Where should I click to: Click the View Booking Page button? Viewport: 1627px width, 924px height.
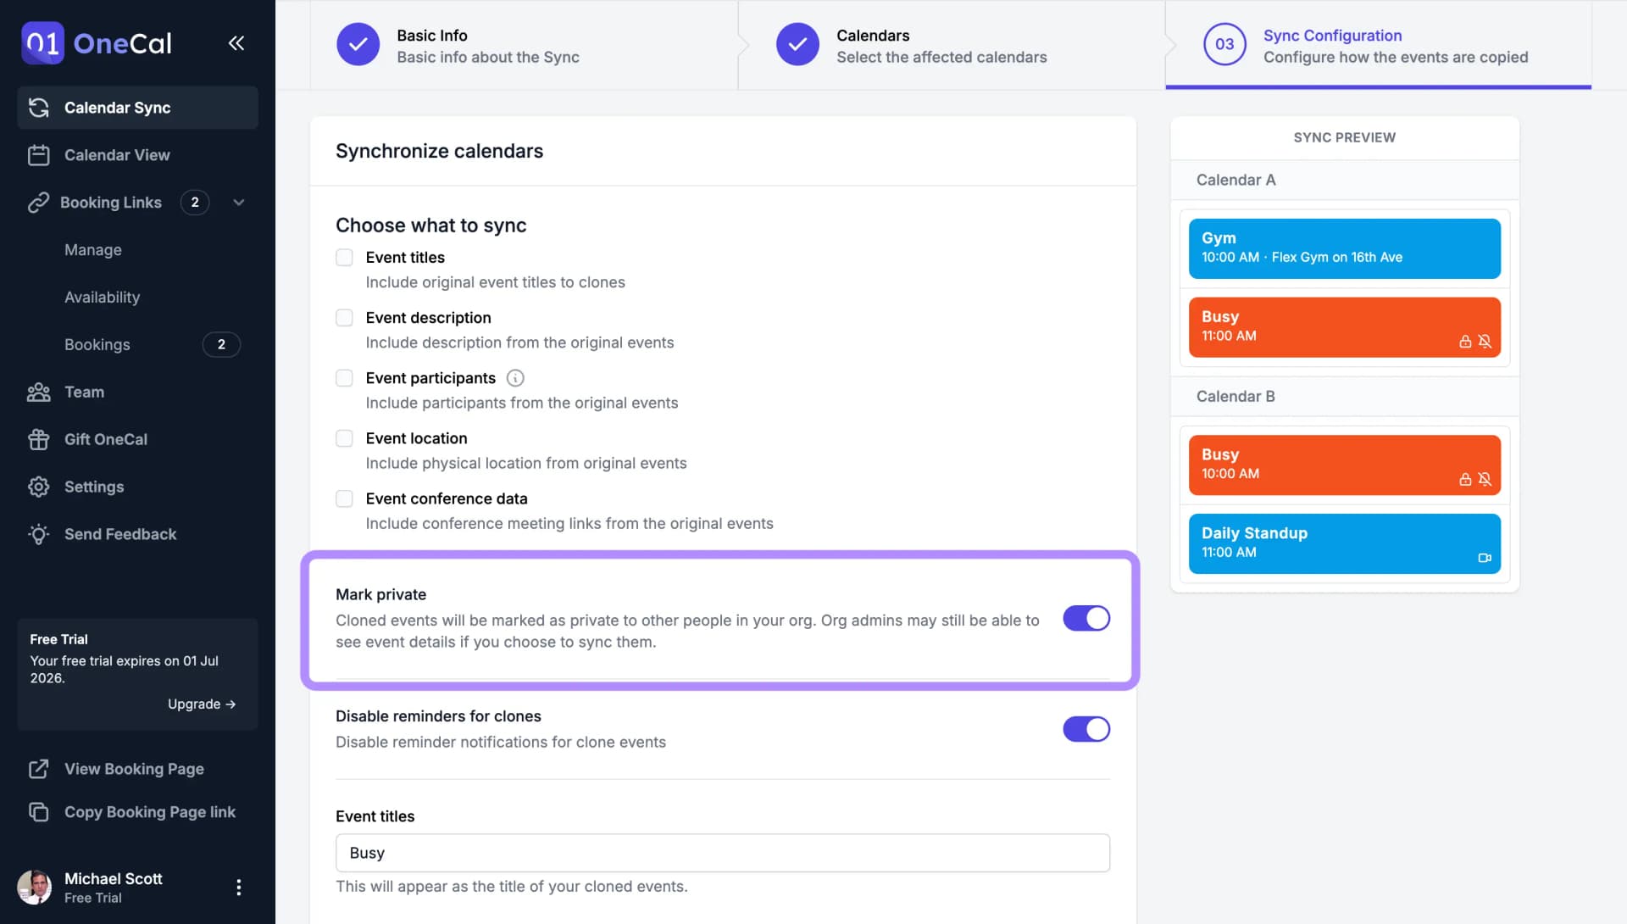coord(134,770)
